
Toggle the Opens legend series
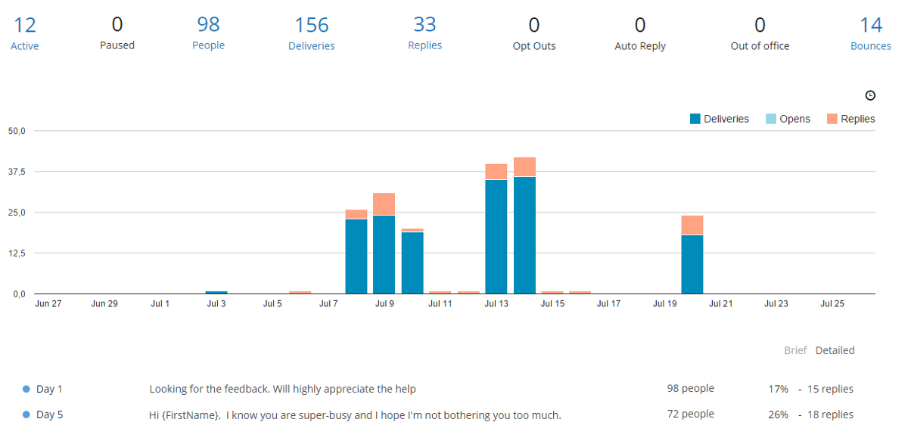[787, 119]
